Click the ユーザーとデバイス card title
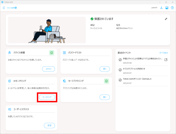176x134 pixels. [x=21, y=109]
